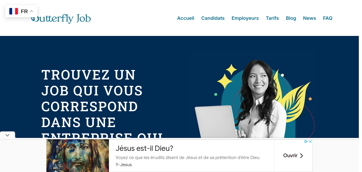Visit the Blog link

point(291,18)
